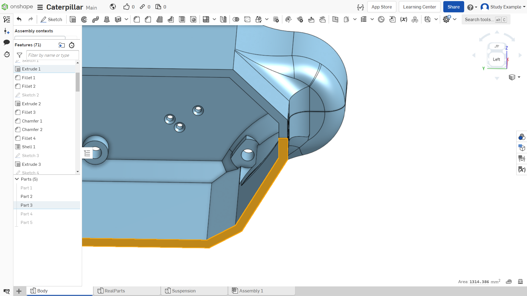This screenshot has width=527, height=296.
Task: Select the Modify fillet tool icon
Action: coord(288,19)
